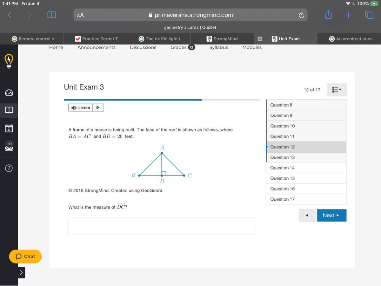
Task: Click the roof triangle diagram
Action: [x=162, y=164]
